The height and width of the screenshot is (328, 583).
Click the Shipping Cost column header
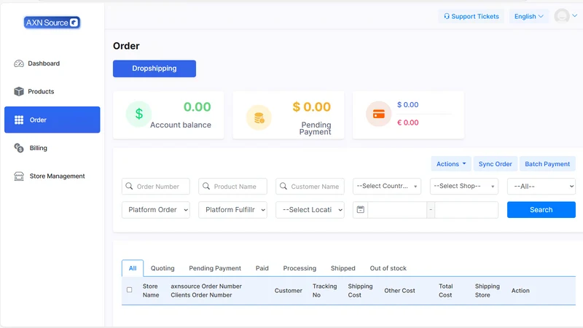(x=360, y=290)
